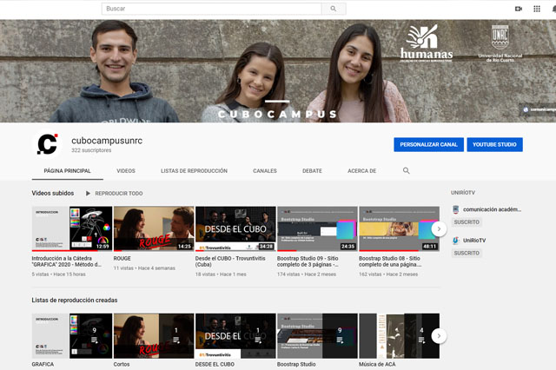
Task: Expand next playlists with right arrow
Action: tap(440, 335)
